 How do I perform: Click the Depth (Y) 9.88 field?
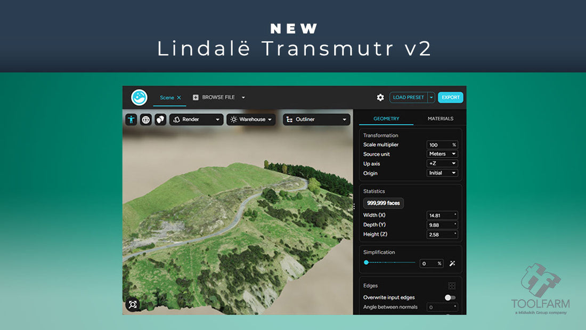click(442, 225)
